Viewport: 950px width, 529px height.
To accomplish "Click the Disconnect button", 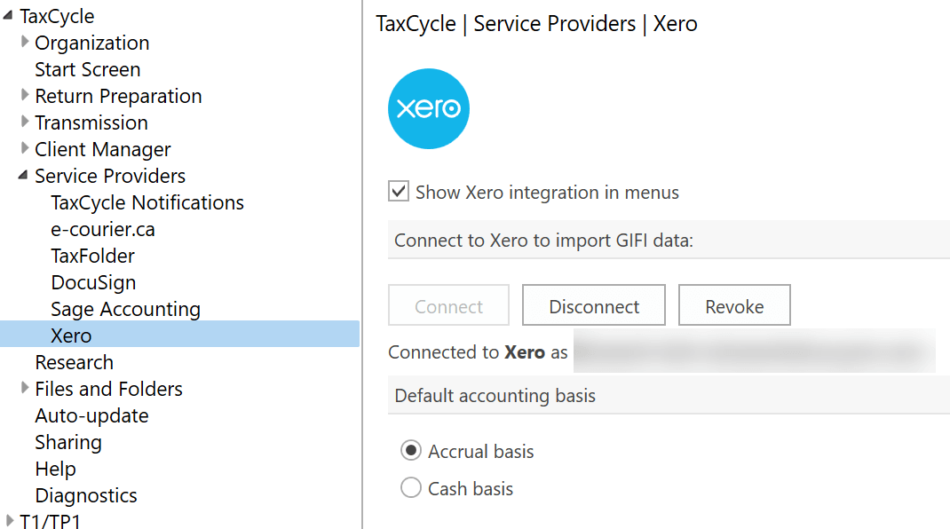I will coord(594,305).
